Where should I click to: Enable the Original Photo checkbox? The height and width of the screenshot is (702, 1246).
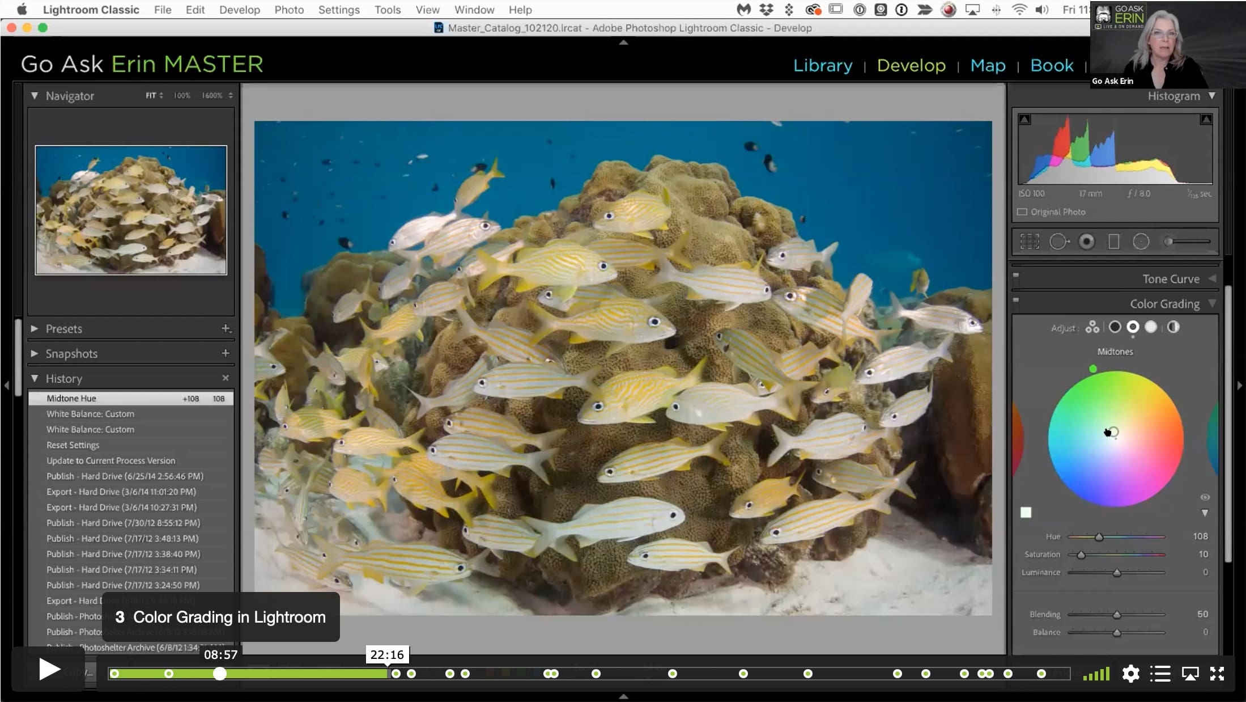click(1022, 212)
